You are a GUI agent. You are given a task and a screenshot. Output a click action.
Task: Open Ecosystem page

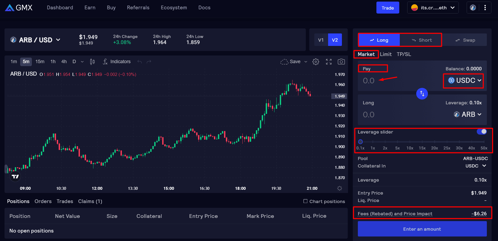point(174,8)
